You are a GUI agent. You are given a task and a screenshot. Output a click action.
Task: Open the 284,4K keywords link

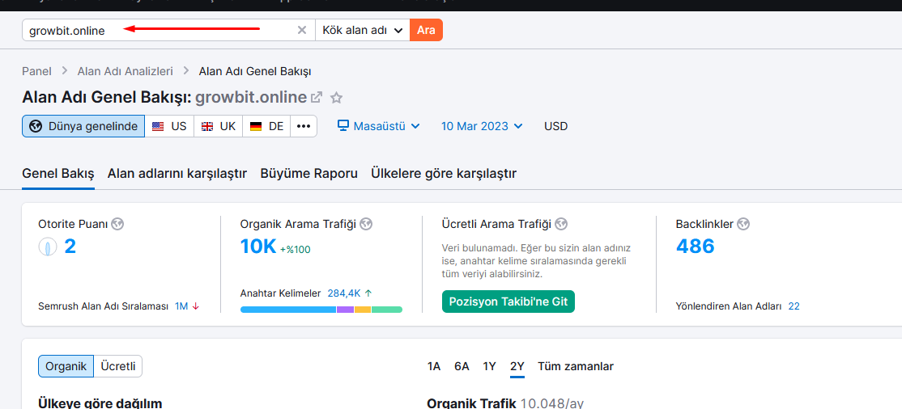(344, 293)
